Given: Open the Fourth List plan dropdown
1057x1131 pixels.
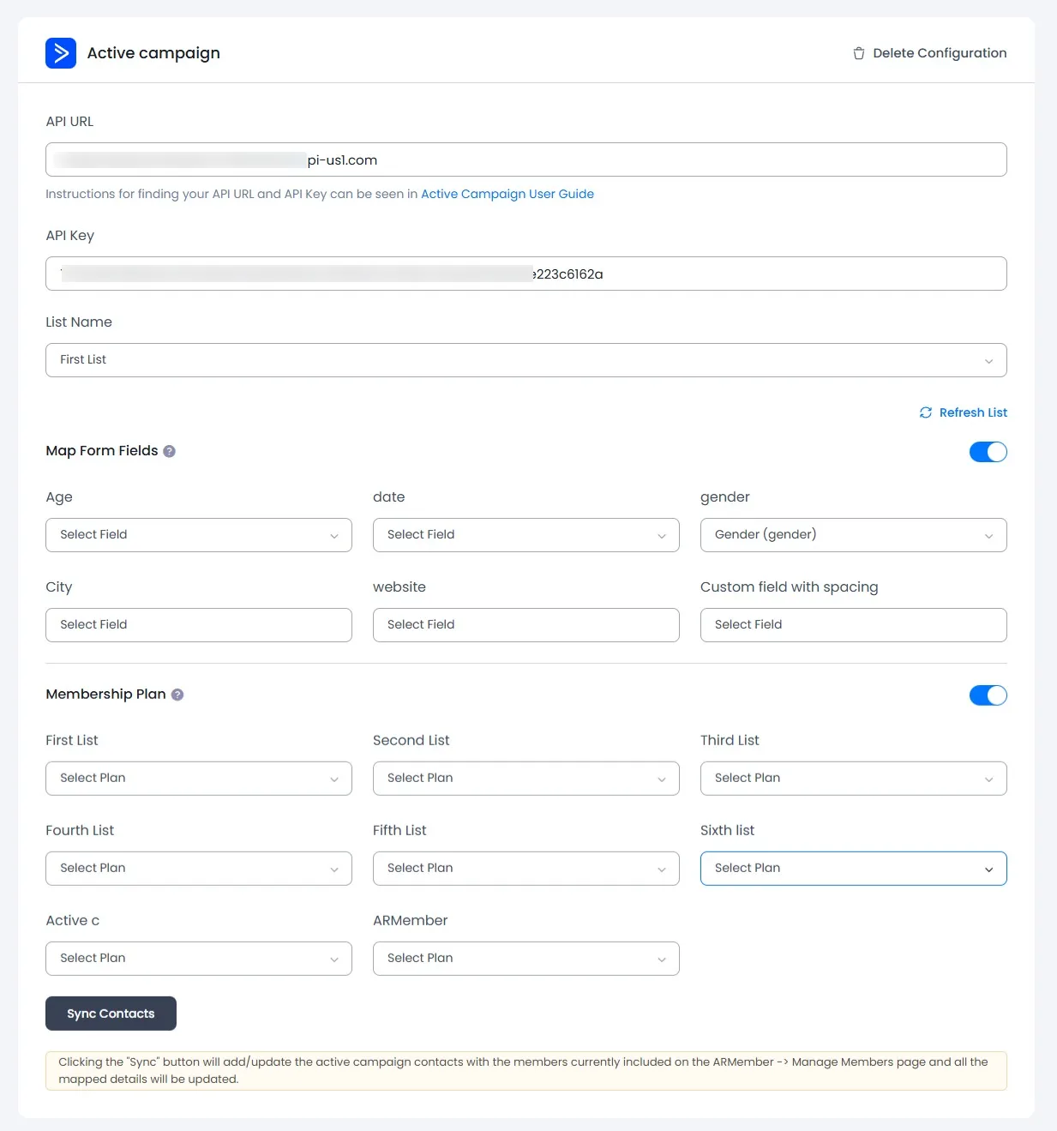Looking at the screenshot, I should click(x=199, y=869).
